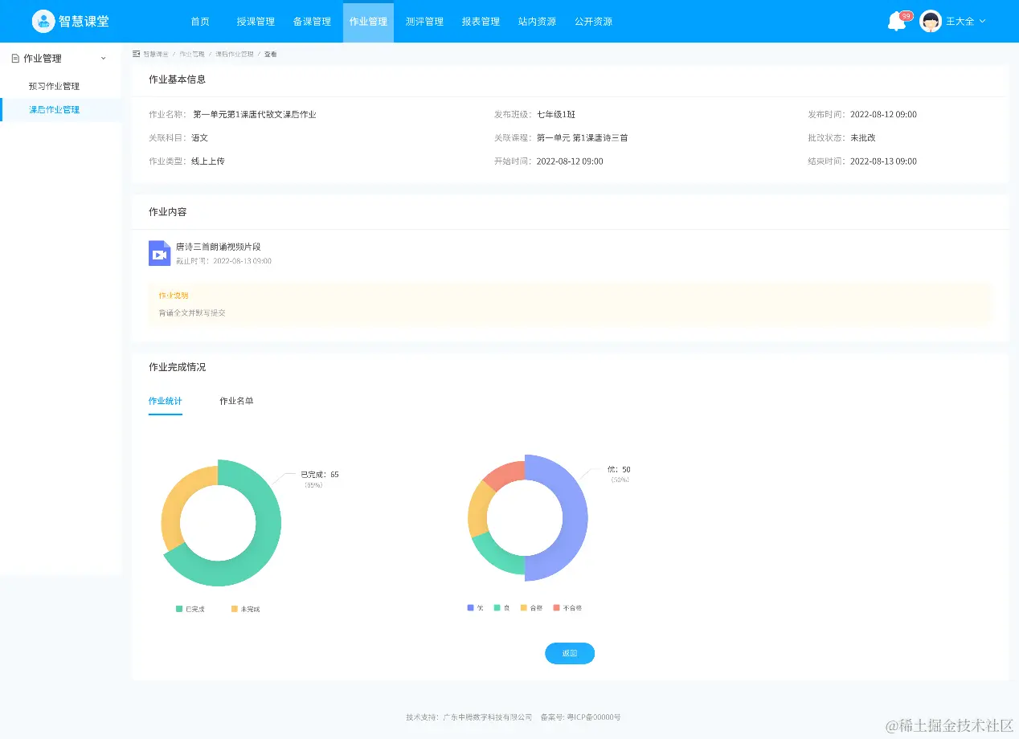
Task: Click the sidebar collapse icon in breadcrumb
Action: point(137,54)
